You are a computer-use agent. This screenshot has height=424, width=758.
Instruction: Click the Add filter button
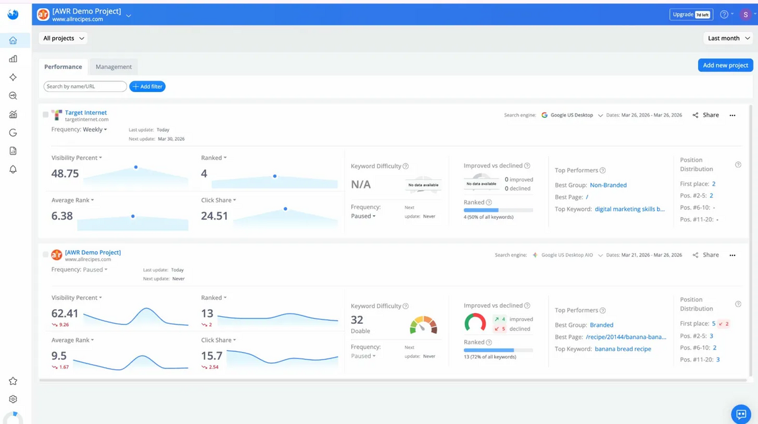[147, 86]
